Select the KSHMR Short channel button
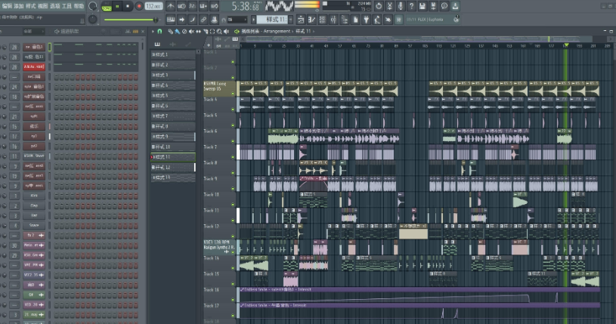Screen dimensions: 616x324 coord(35,156)
